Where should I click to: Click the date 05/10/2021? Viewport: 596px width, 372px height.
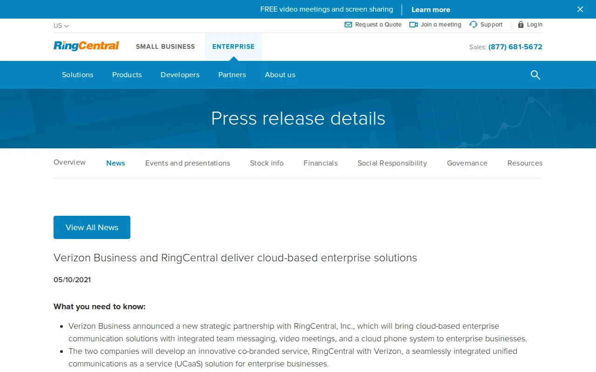(x=72, y=280)
